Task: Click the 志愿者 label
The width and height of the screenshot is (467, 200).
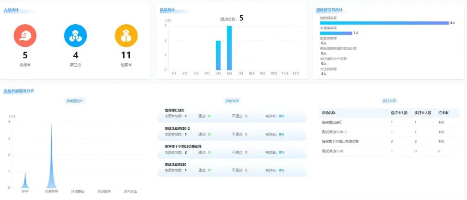Action: point(25,65)
